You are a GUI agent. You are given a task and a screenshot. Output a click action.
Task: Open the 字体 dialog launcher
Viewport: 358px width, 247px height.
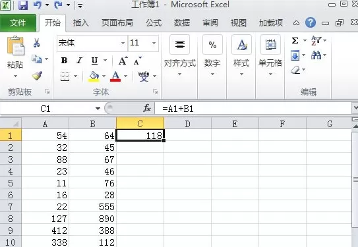pos(156,92)
